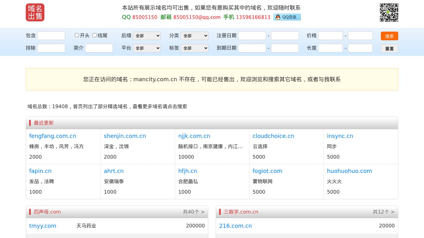This screenshot has width=424, height=238.
Task: View all 四声母.com via 共40个 link
Action: point(194,212)
